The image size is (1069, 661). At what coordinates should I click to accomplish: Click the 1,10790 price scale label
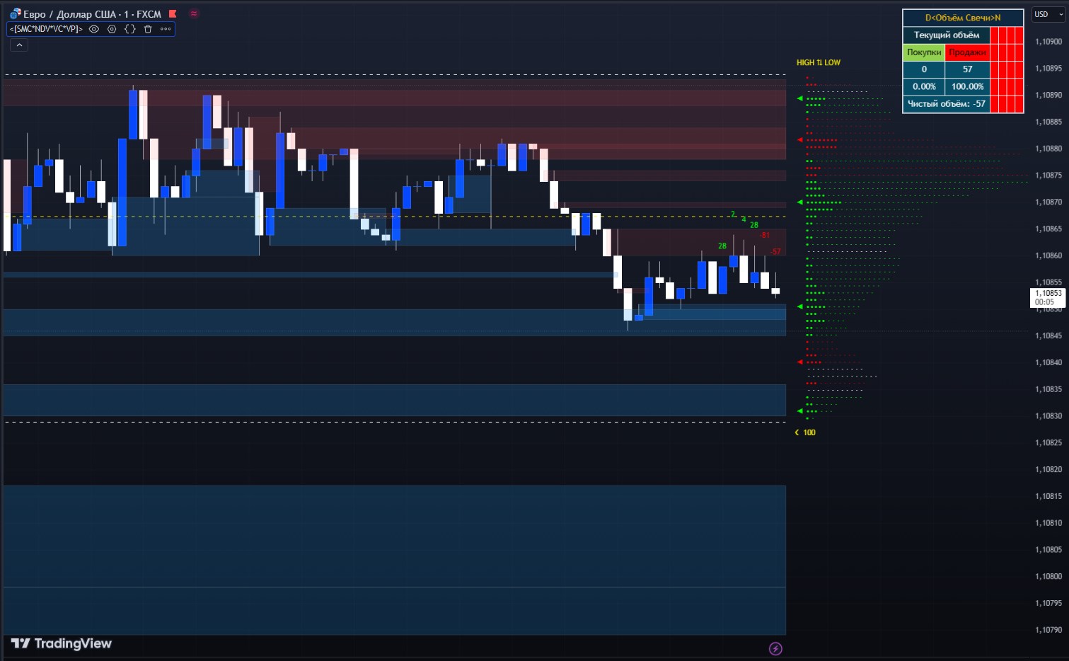click(1048, 630)
